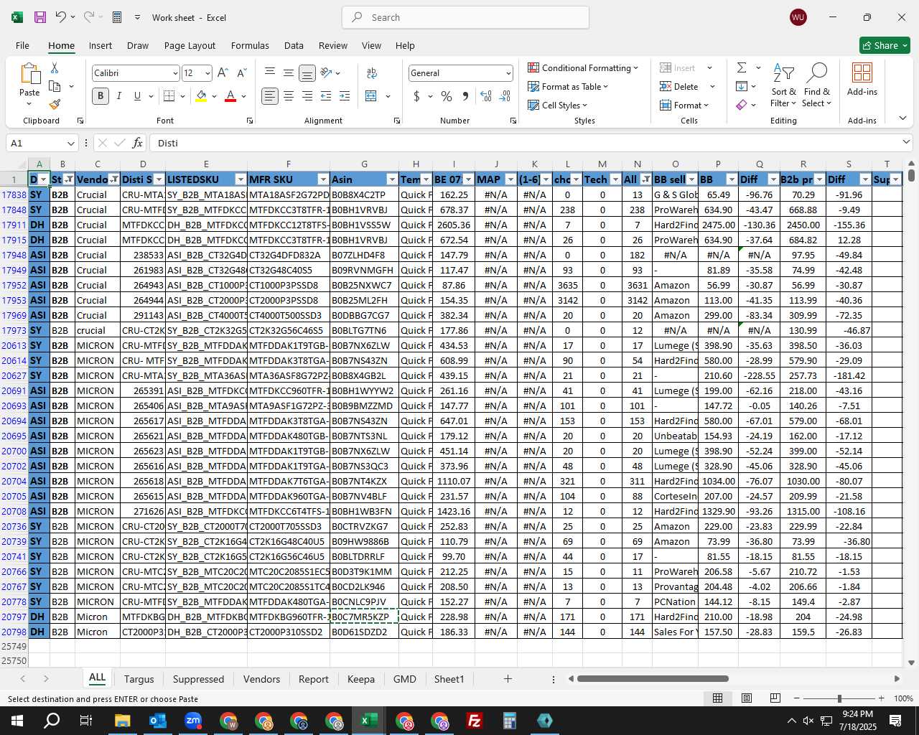Open Outlook from the taskbar
Viewport: 919px width, 735px height.
coord(158,721)
